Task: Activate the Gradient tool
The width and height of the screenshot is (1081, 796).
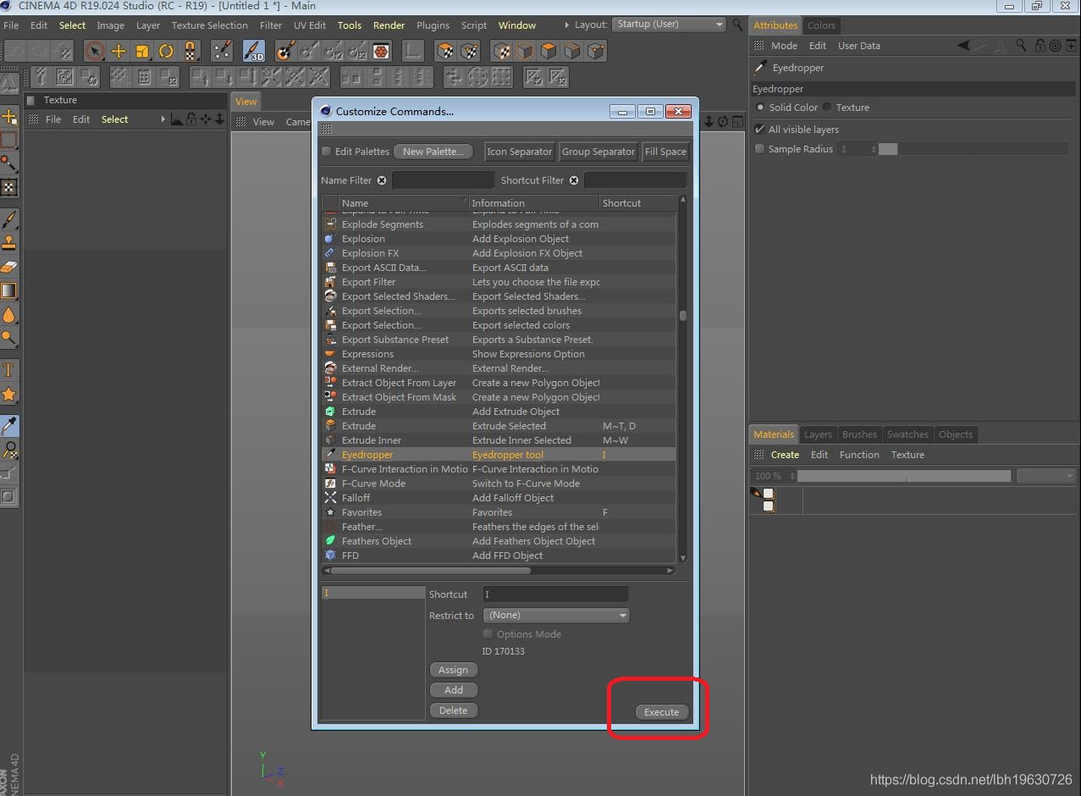Action: tap(9, 290)
